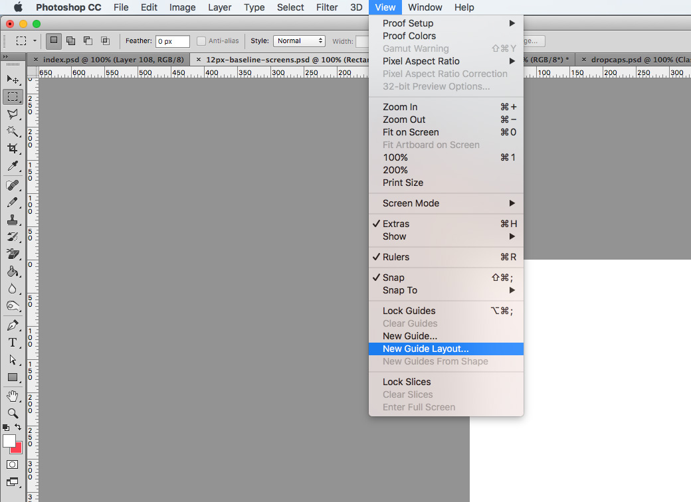Select the Pencil tool

13,202
